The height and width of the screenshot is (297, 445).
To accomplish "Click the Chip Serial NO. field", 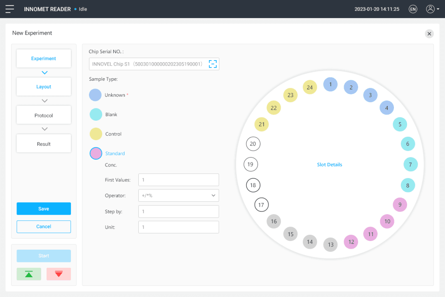I will 154,64.
